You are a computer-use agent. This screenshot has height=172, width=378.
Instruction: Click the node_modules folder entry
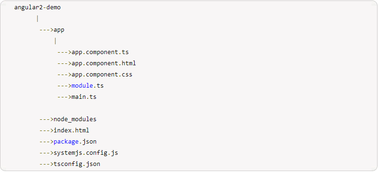(x=75, y=119)
